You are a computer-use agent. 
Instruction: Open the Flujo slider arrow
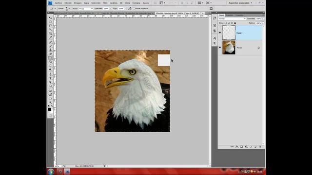(125, 9)
